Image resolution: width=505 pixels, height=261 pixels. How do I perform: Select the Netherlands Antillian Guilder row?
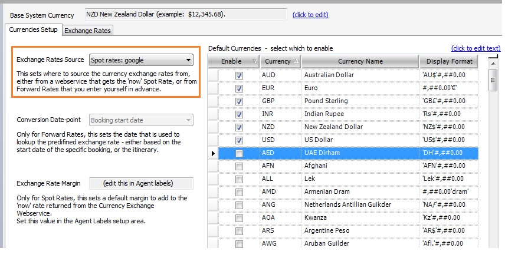pos(360,204)
